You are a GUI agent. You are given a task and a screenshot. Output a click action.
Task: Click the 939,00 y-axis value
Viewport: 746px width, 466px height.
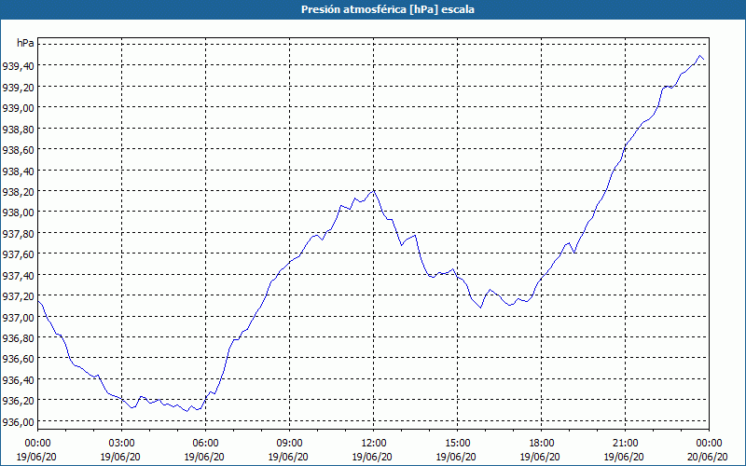[x=18, y=108]
